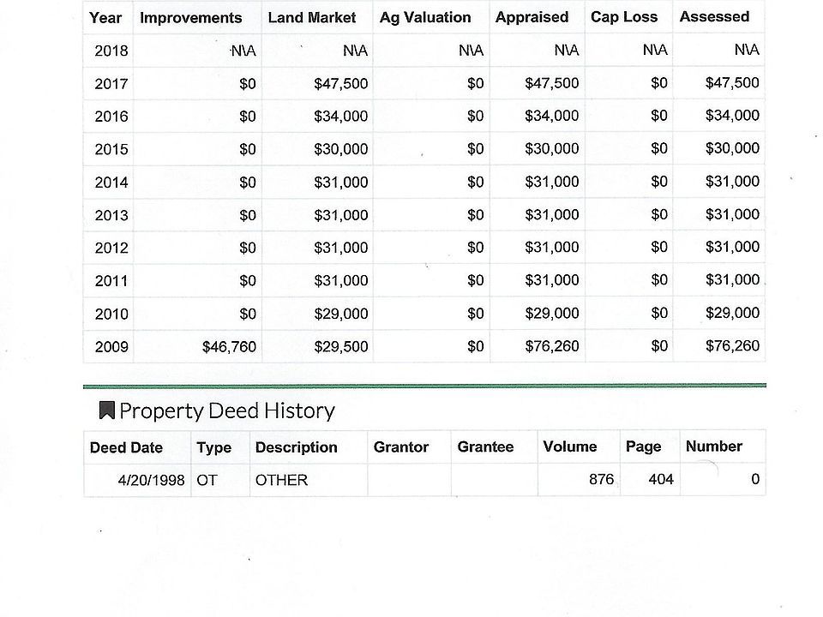Screen dimensions: 823x617
Task: Select the 2016 Appraised value $34,000
Action: pyautogui.click(x=552, y=116)
